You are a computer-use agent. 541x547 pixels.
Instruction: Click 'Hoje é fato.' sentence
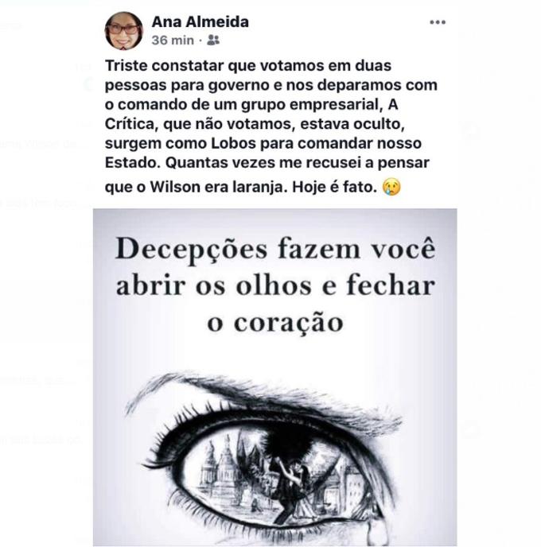point(335,188)
